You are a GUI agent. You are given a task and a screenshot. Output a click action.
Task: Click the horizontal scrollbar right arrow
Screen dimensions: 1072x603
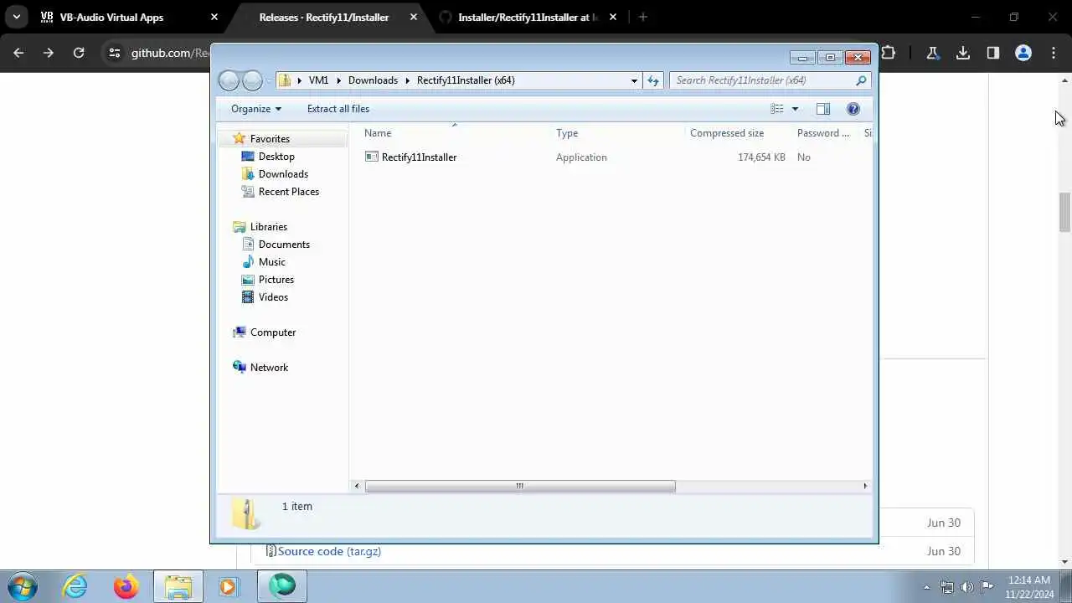coord(865,486)
